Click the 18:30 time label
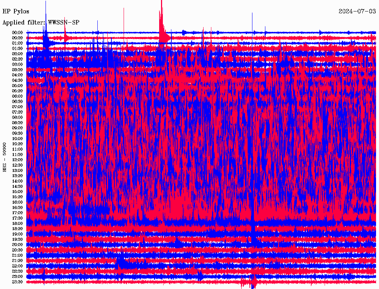Viewport: 379px width, 289px height. point(17,229)
